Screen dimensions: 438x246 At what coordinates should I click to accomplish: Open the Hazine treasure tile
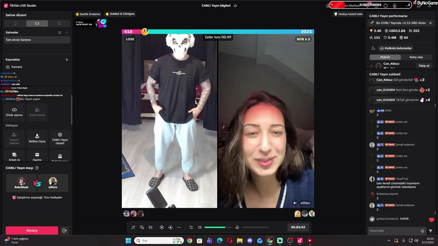[x=37, y=156]
